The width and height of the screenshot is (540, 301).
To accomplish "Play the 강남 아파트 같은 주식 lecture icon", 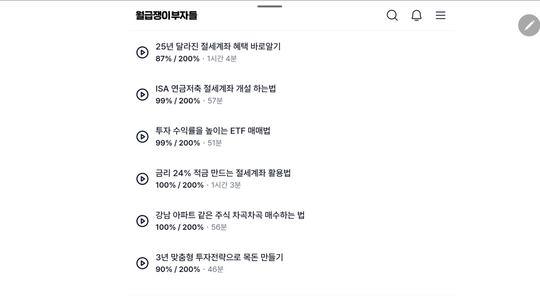I will point(142,221).
